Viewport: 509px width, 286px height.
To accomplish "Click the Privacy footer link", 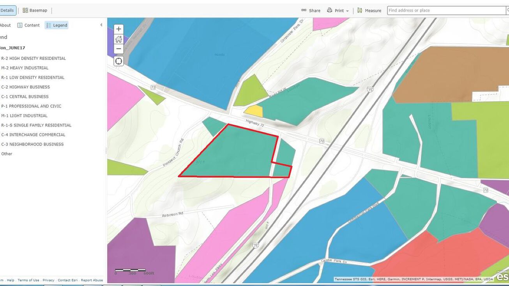I will (48, 280).
